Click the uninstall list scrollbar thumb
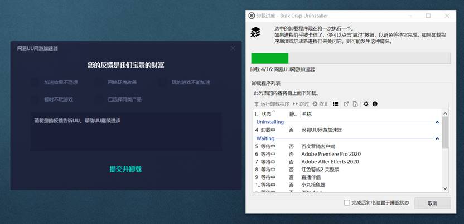Screen dimensions: 464x224 point(445,132)
